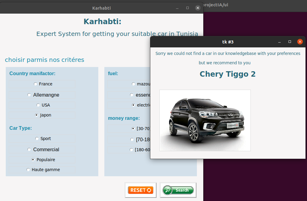Viewport: 307px width, 201px height.
Task: Select the mazout fuel option
Action: 129,84
